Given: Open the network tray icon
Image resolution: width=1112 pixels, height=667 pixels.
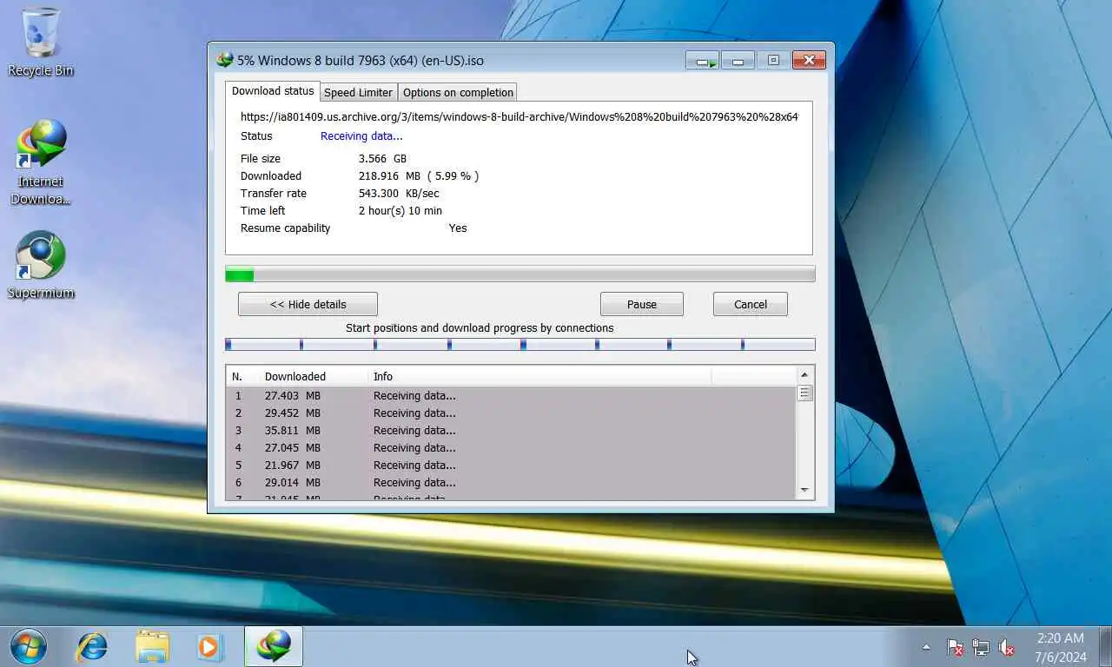Looking at the screenshot, I should [981, 647].
